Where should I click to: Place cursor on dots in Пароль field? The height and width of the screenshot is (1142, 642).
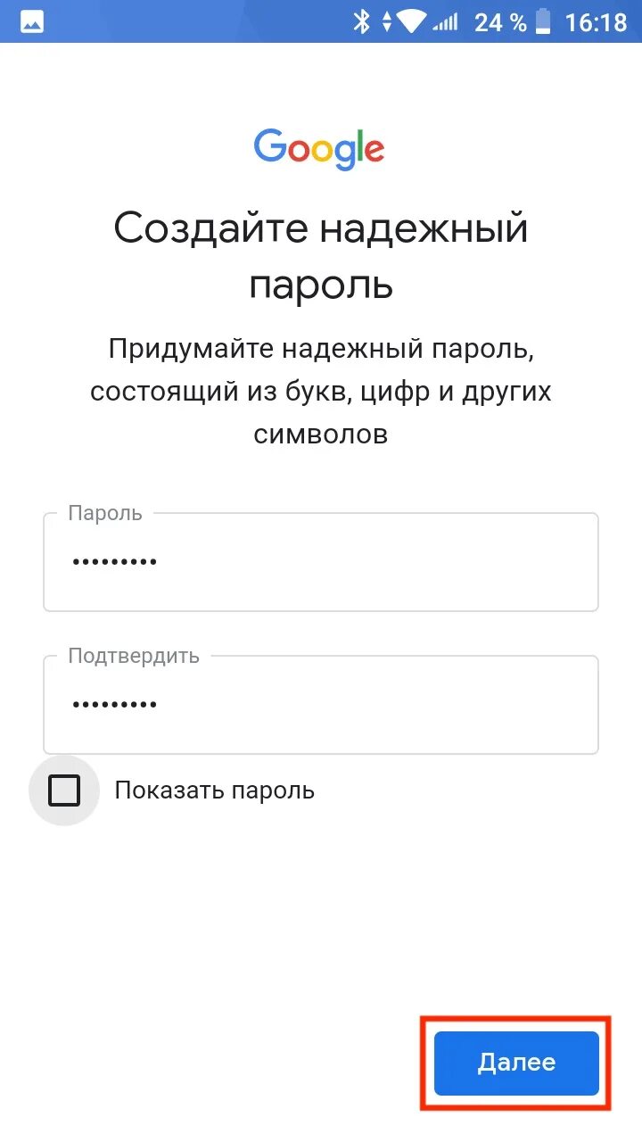[114, 562]
